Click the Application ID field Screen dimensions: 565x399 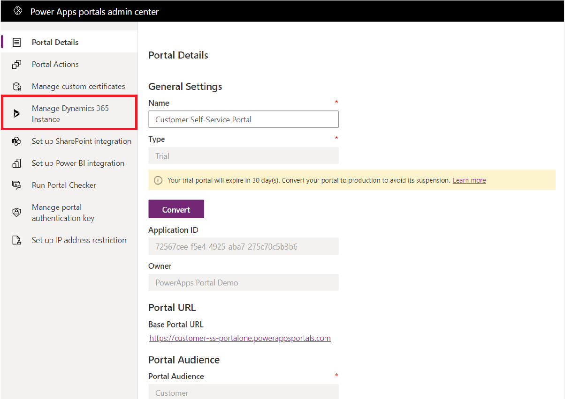click(x=244, y=246)
